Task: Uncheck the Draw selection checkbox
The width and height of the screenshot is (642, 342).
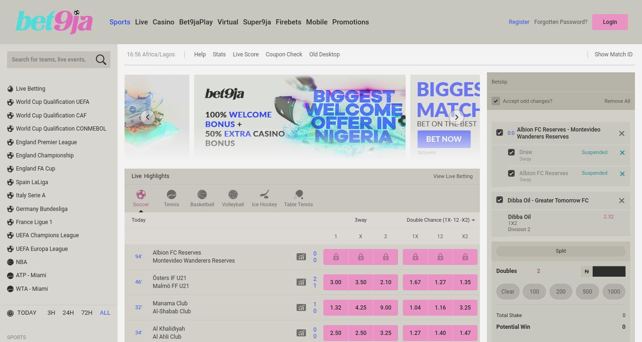Action: [511, 152]
